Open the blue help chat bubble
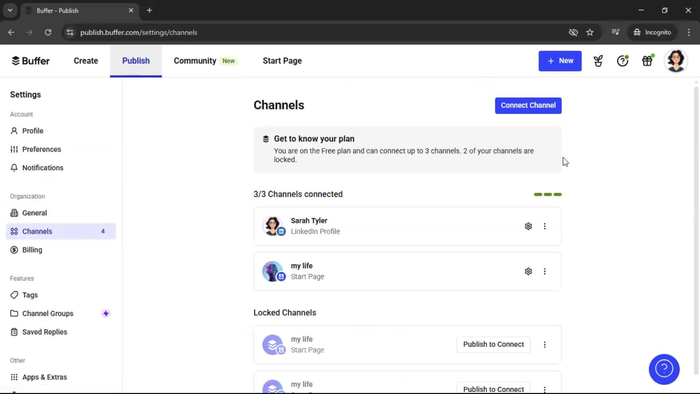This screenshot has height=394, width=700. pos(664,369)
